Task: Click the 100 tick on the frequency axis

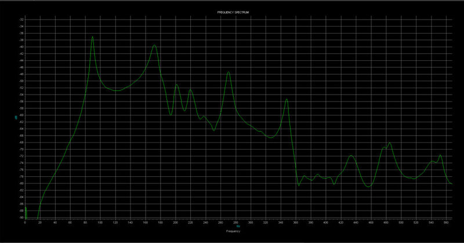Action: click(100, 223)
